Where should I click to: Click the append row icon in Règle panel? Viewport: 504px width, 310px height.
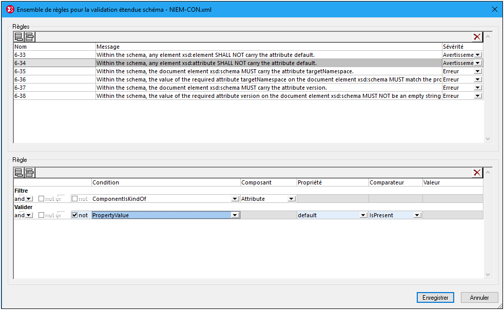coord(18,173)
